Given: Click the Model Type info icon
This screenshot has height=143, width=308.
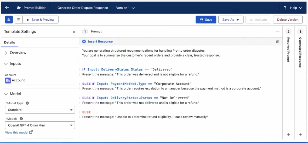Looking at the screenshot, I should point(27,103).
